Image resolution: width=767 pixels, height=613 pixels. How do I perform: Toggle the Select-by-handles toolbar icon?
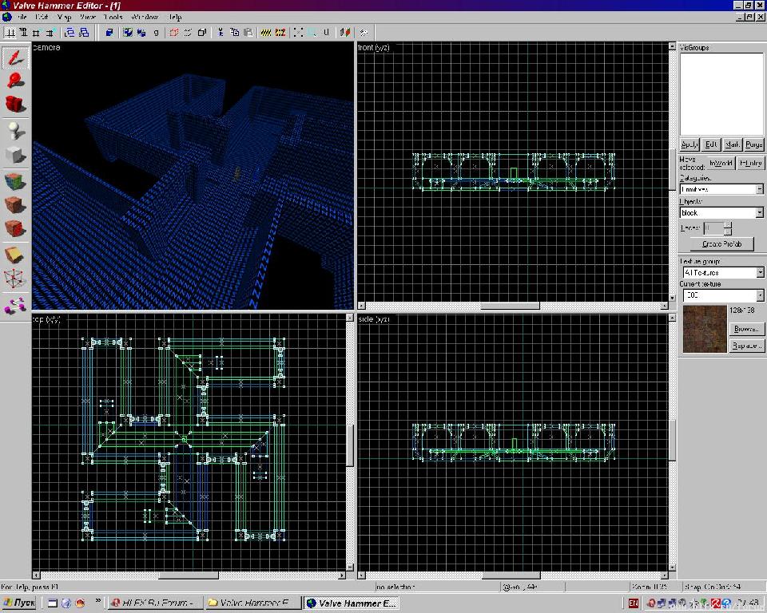click(x=298, y=33)
